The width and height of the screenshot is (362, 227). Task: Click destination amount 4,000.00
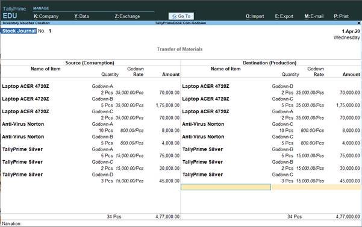pos(351,143)
